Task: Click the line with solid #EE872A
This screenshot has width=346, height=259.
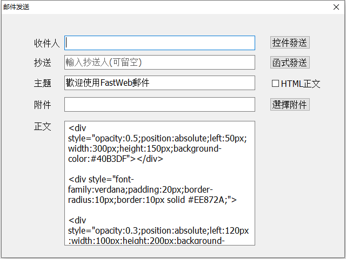Action: (152, 200)
